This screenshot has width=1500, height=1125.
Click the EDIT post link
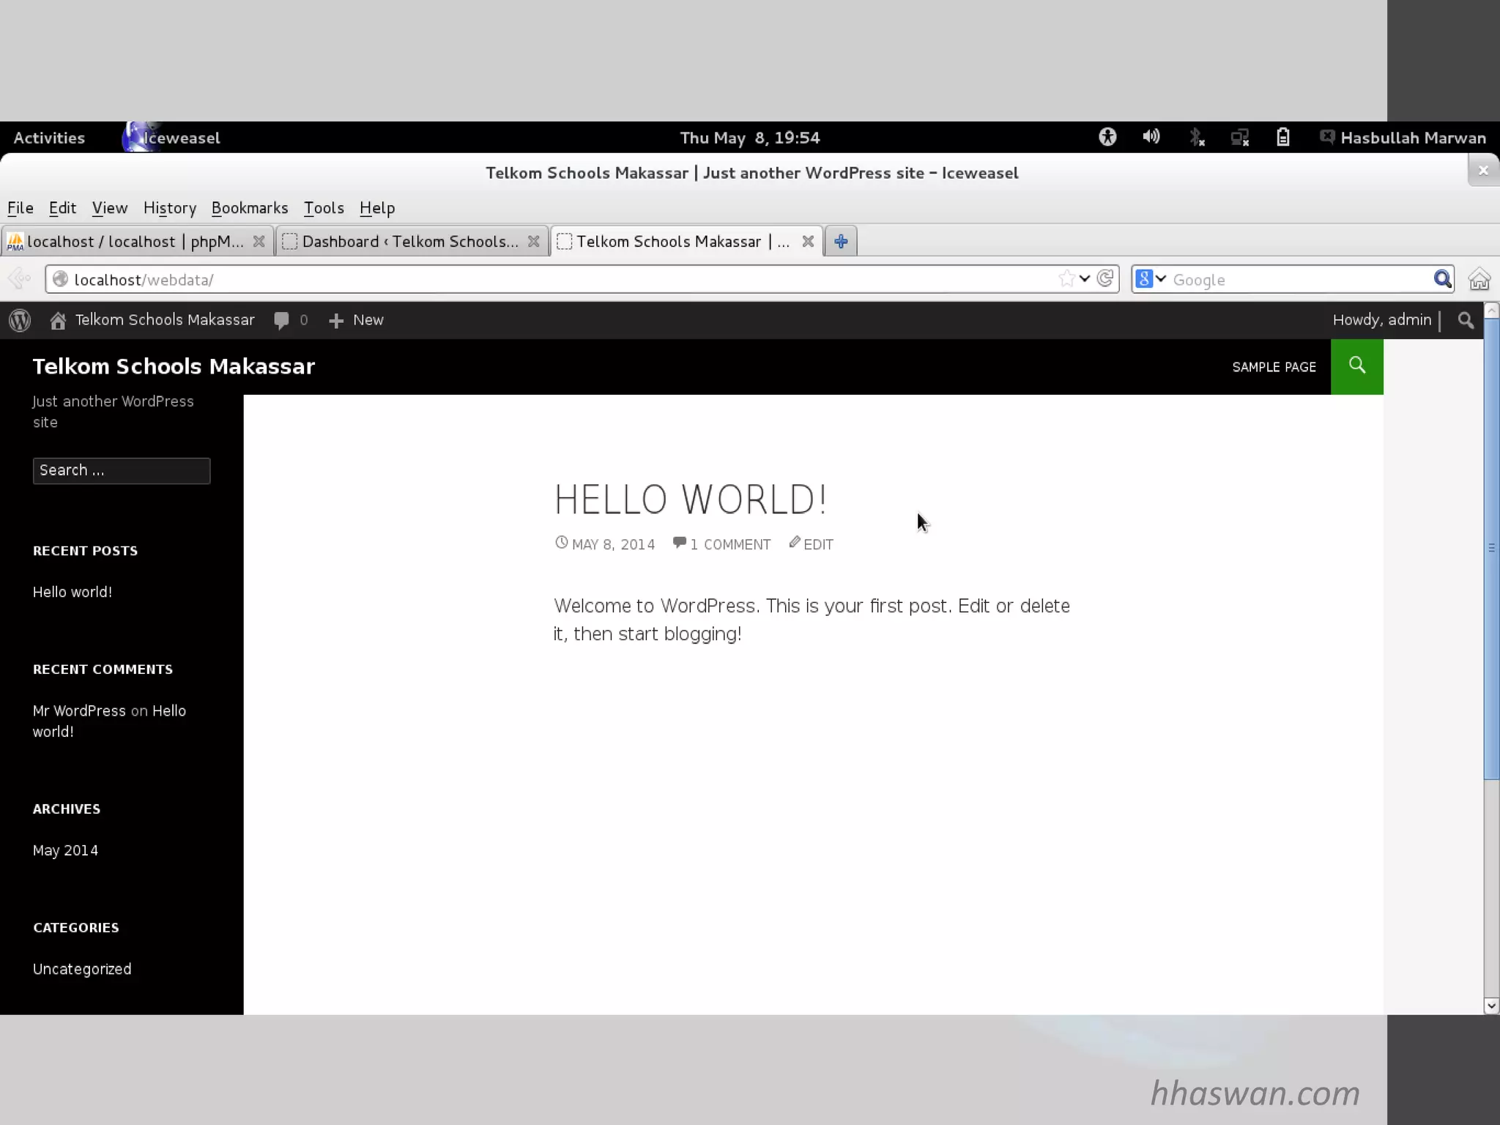pyautogui.click(x=818, y=544)
